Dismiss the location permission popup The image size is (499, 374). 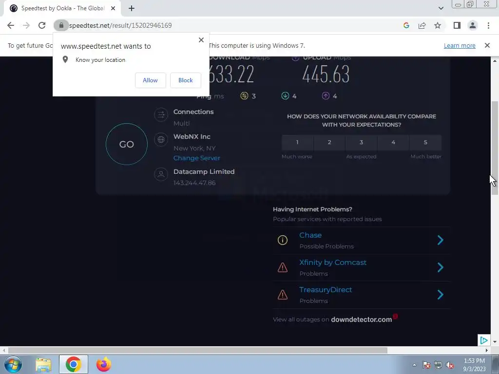[201, 40]
